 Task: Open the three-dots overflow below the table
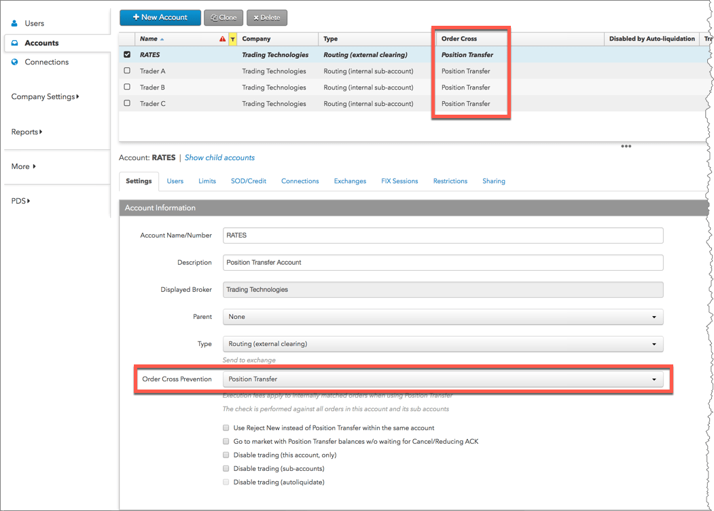coord(626,146)
